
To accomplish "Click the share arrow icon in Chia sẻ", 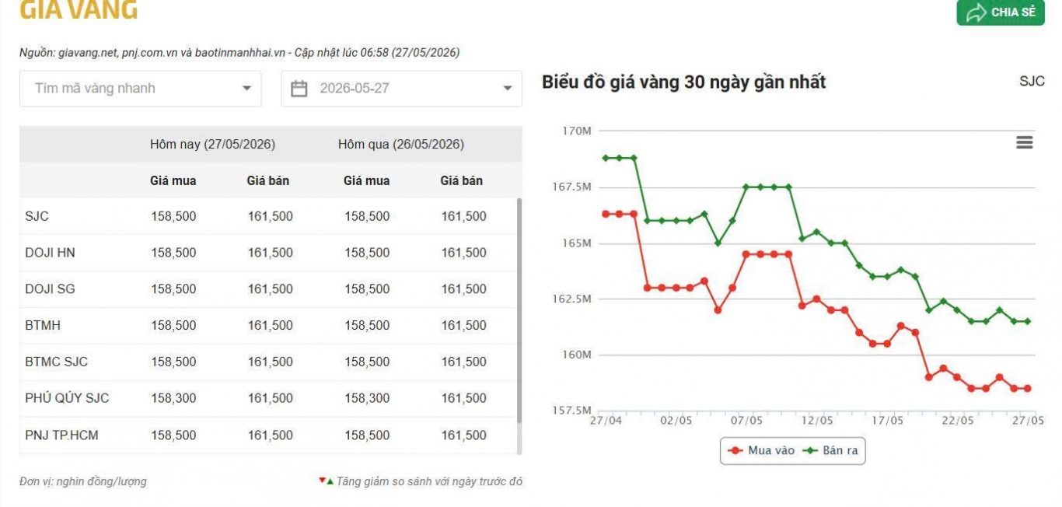I will (975, 12).
